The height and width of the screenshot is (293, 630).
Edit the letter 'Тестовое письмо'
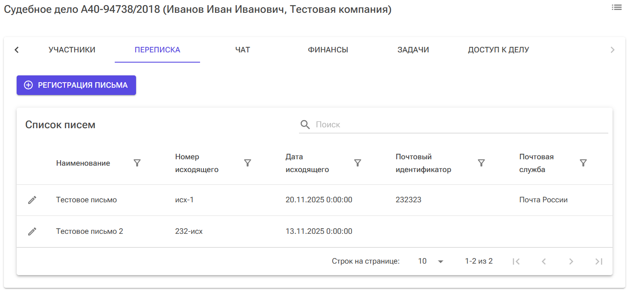[32, 199]
